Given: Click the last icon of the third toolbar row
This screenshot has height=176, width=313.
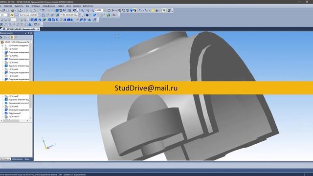Looking at the screenshot, I should tap(95, 20).
